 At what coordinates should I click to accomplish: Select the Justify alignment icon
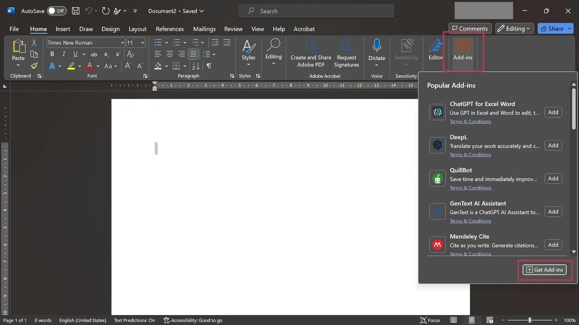pyautogui.click(x=193, y=54)
